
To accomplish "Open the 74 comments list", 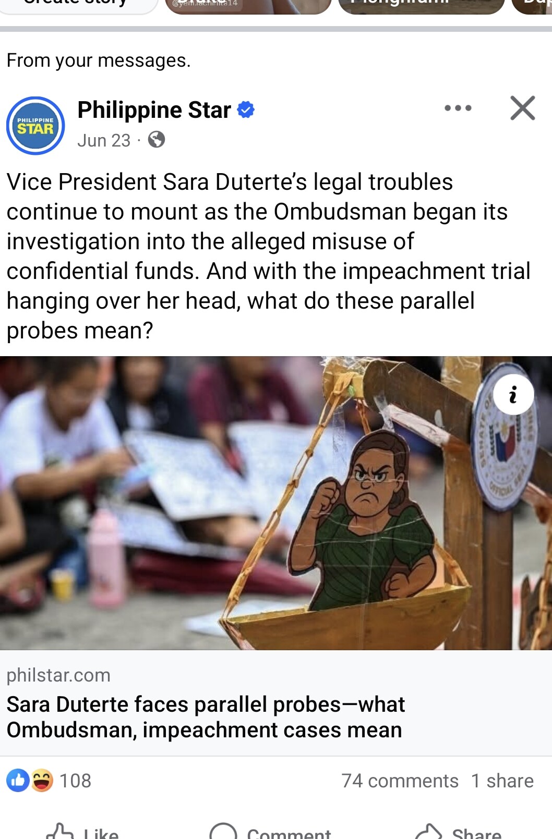I will point(400,781).
